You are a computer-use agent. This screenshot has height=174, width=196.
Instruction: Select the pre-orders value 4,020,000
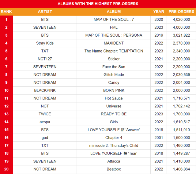(181, 20)
